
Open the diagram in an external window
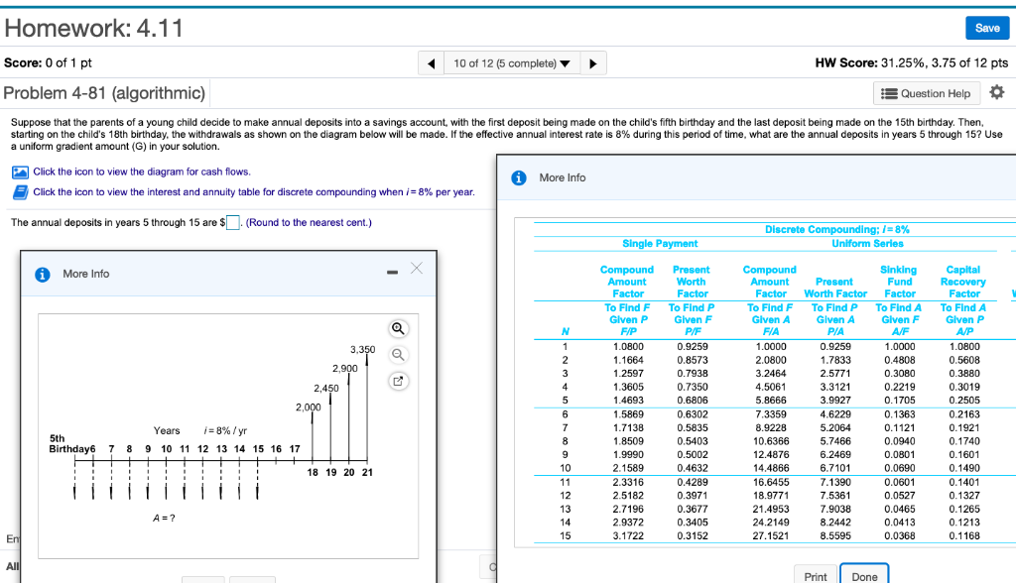397,381
